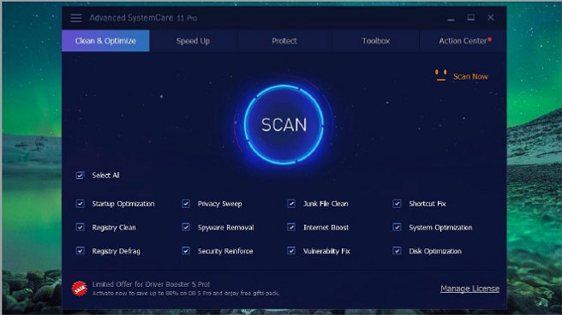Close the Advanced SystemCare window
The height and width of the screenshot is (315, 562).
(x=491, y=17)
